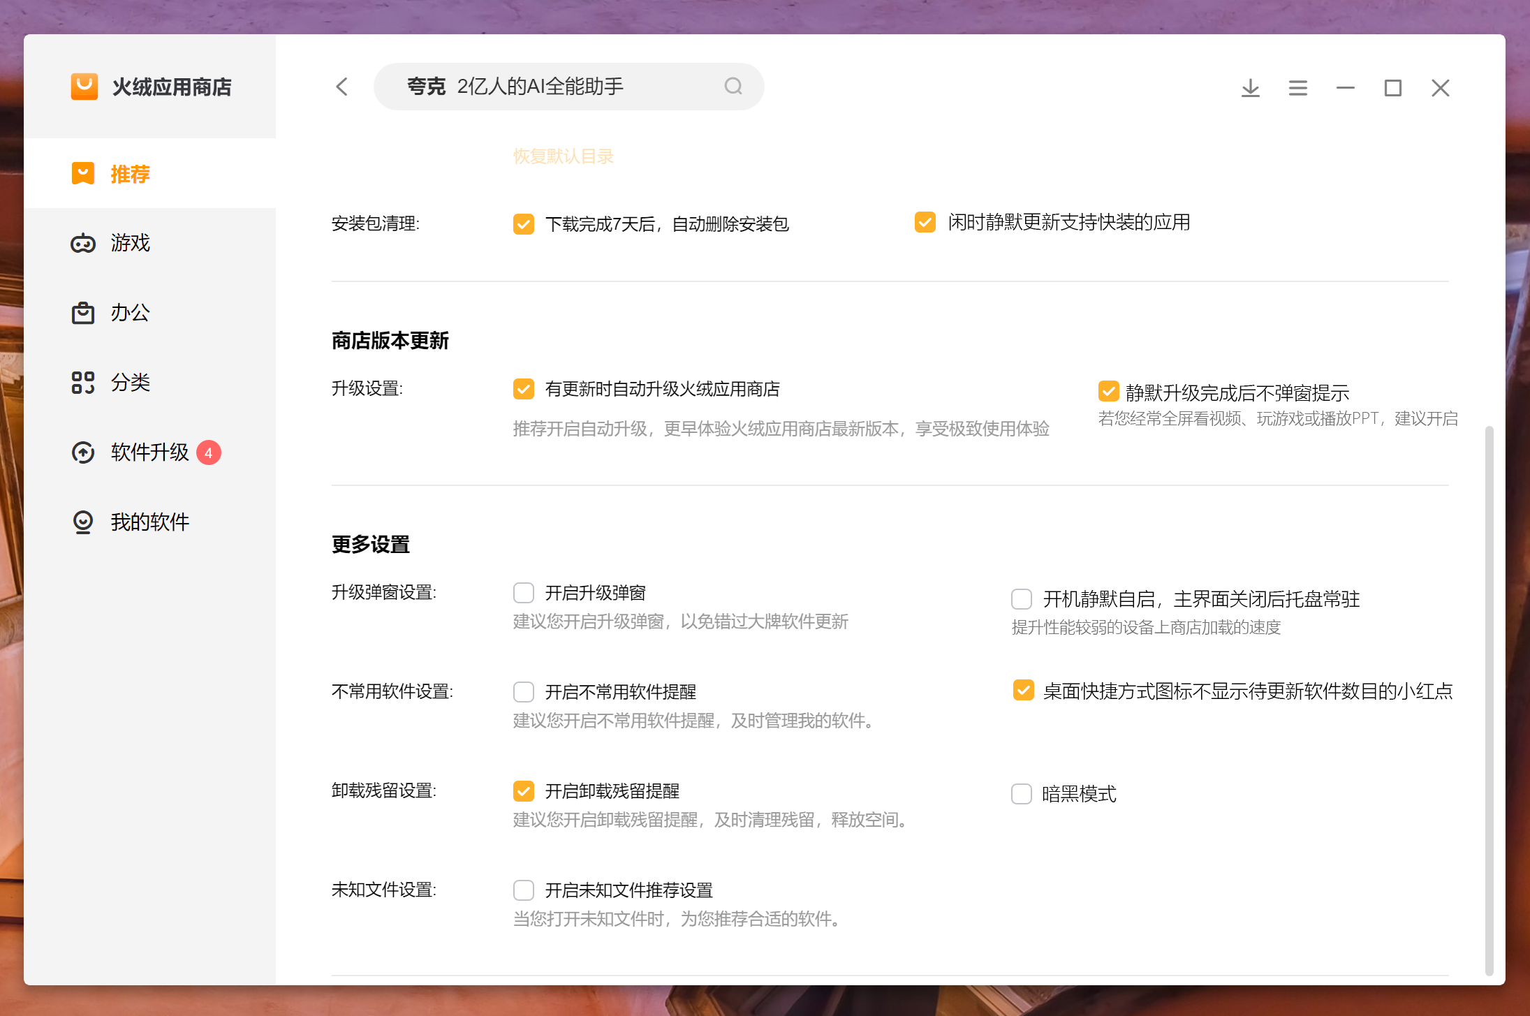Viewport: 1530px width, 1016px height.
Task: Open 游戏 gamepad icon in sidebar
Action: 83,243
